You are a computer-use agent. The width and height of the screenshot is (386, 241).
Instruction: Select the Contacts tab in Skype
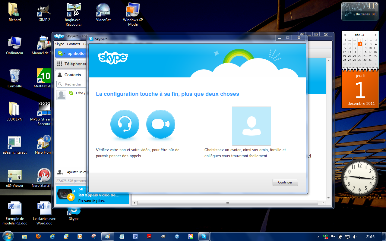point(71,75)
